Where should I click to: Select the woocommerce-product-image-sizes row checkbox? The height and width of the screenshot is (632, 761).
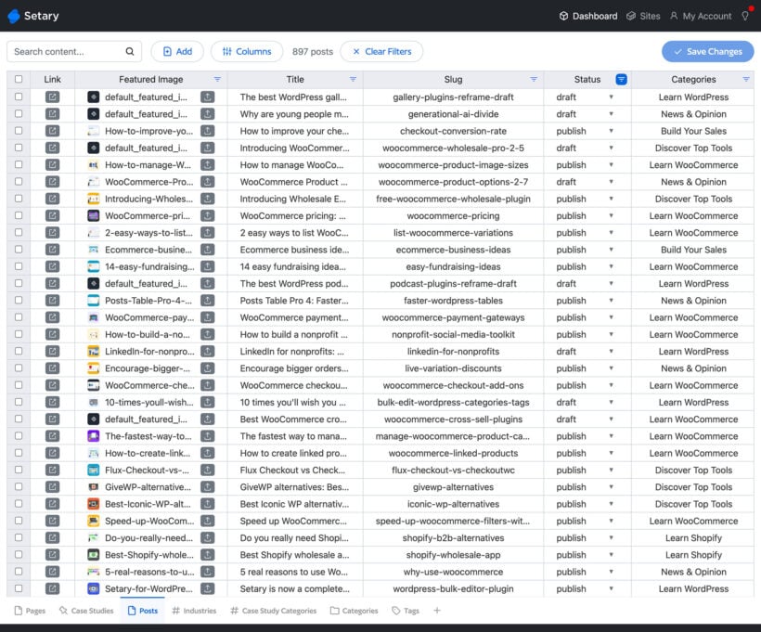(19, 164)
